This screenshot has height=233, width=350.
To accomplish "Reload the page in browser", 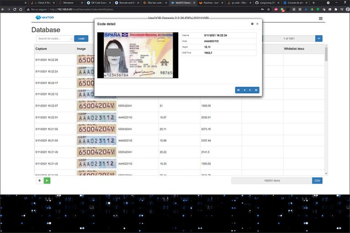I will (15, 10).
